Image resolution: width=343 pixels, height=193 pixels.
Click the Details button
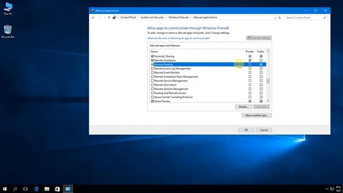tap(243, 107)
